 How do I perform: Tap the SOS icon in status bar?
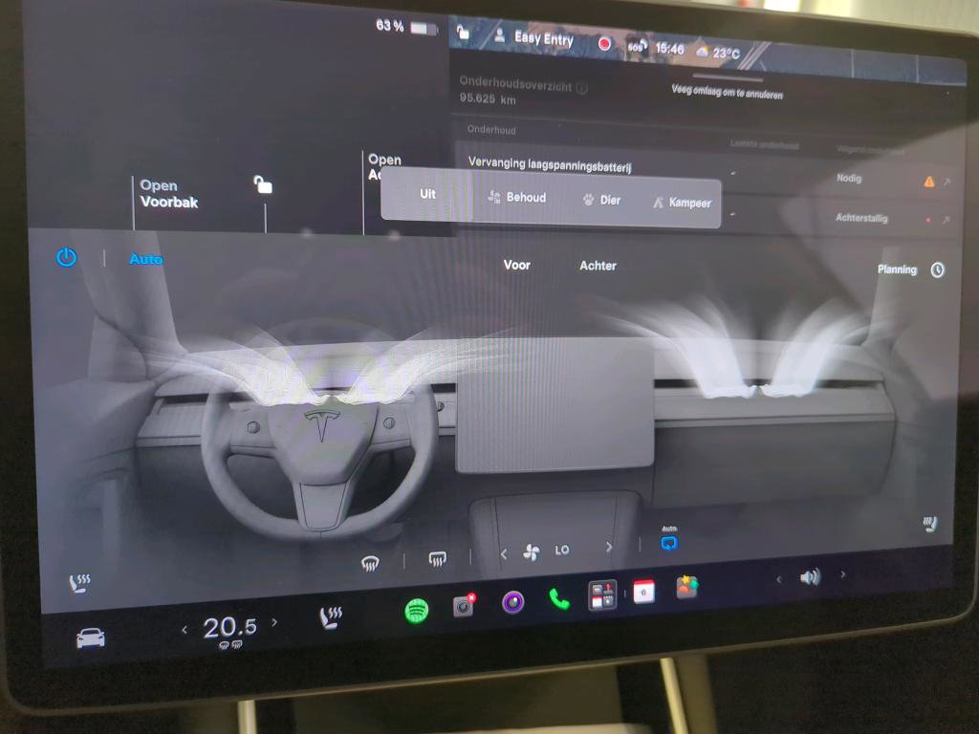tap(636, 47)
